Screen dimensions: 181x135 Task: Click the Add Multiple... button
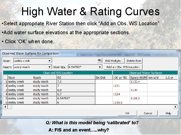114,61
